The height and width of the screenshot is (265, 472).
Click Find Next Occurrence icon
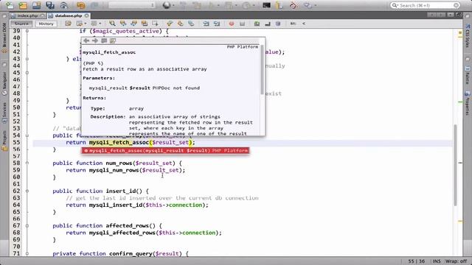[x=133, y=24]
